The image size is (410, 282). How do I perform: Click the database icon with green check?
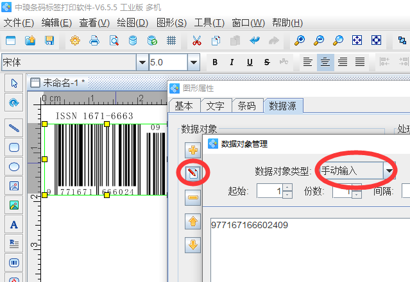(152, 40)
